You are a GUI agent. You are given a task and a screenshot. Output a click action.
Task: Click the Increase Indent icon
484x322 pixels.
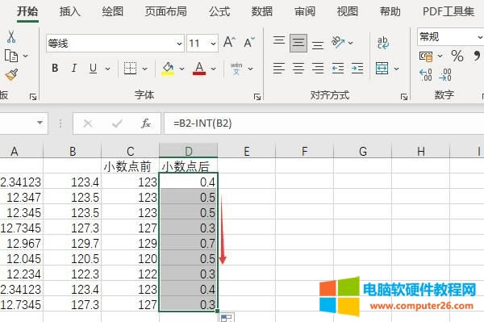click(357, 69)
